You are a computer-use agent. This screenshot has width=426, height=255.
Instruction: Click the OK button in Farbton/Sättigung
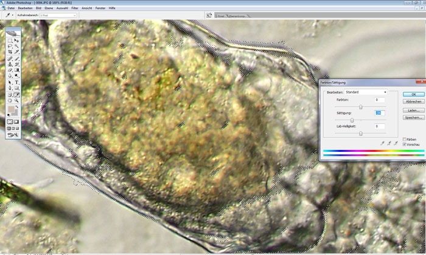[413, 94]
